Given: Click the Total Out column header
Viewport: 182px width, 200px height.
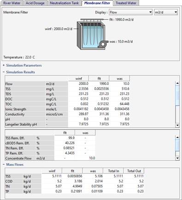Looking at the screenshot, I should [x=134, y=171].
